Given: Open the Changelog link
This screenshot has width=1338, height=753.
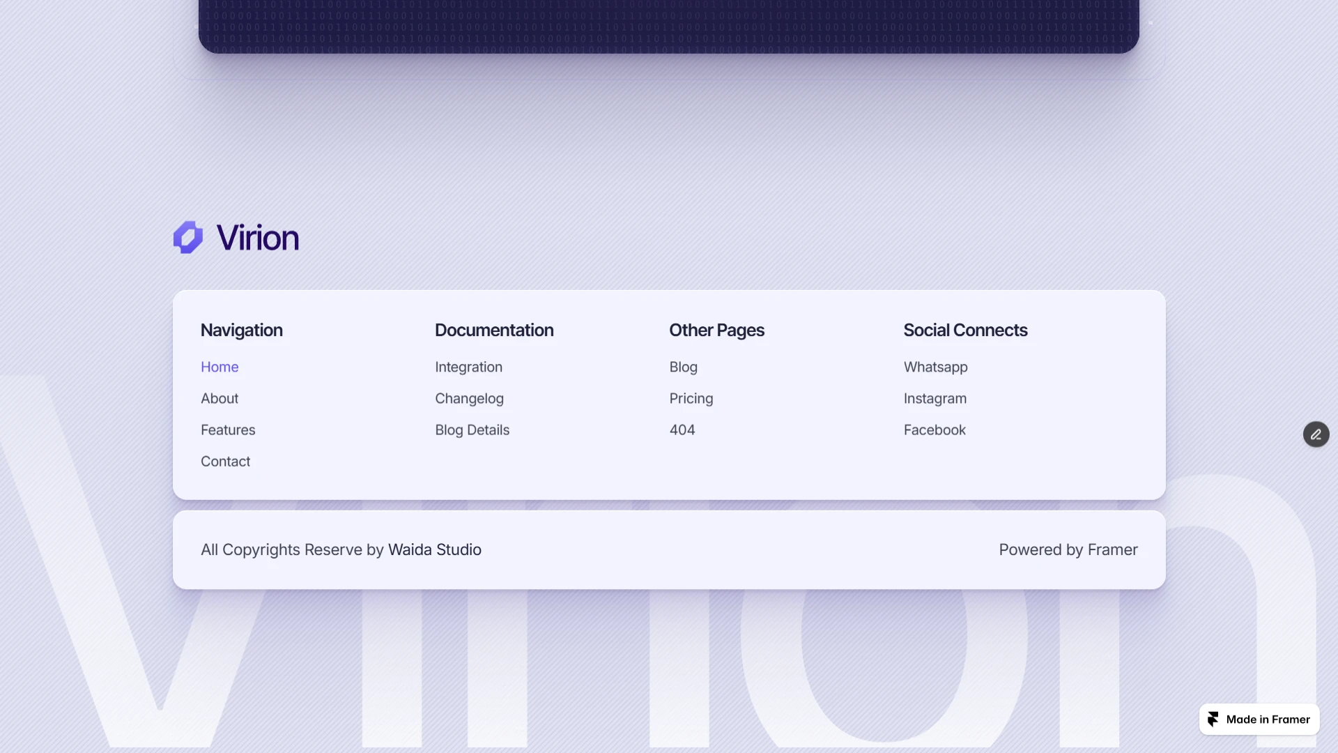Looking at the screenshot, I should (469, 398).
